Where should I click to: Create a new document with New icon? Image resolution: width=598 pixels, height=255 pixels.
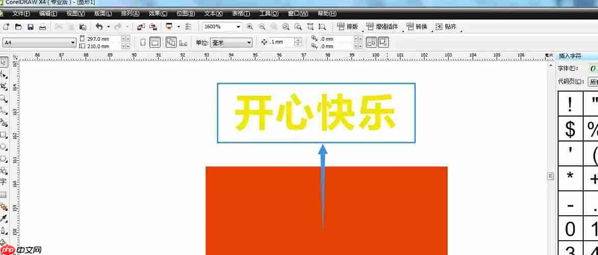pyautogui.click(x=6, y=27)
